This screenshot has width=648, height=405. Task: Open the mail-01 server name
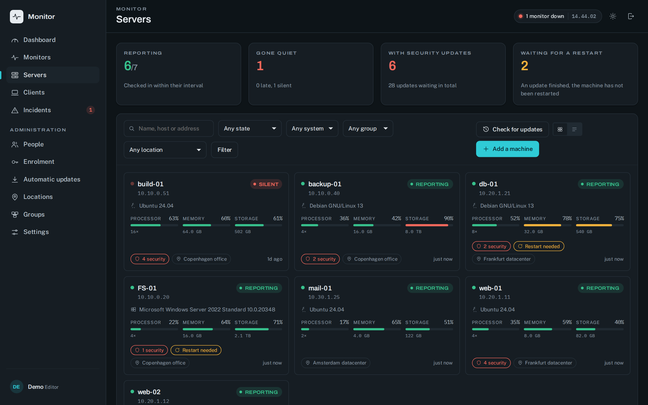pyautogui.click(x=320, y=288)
